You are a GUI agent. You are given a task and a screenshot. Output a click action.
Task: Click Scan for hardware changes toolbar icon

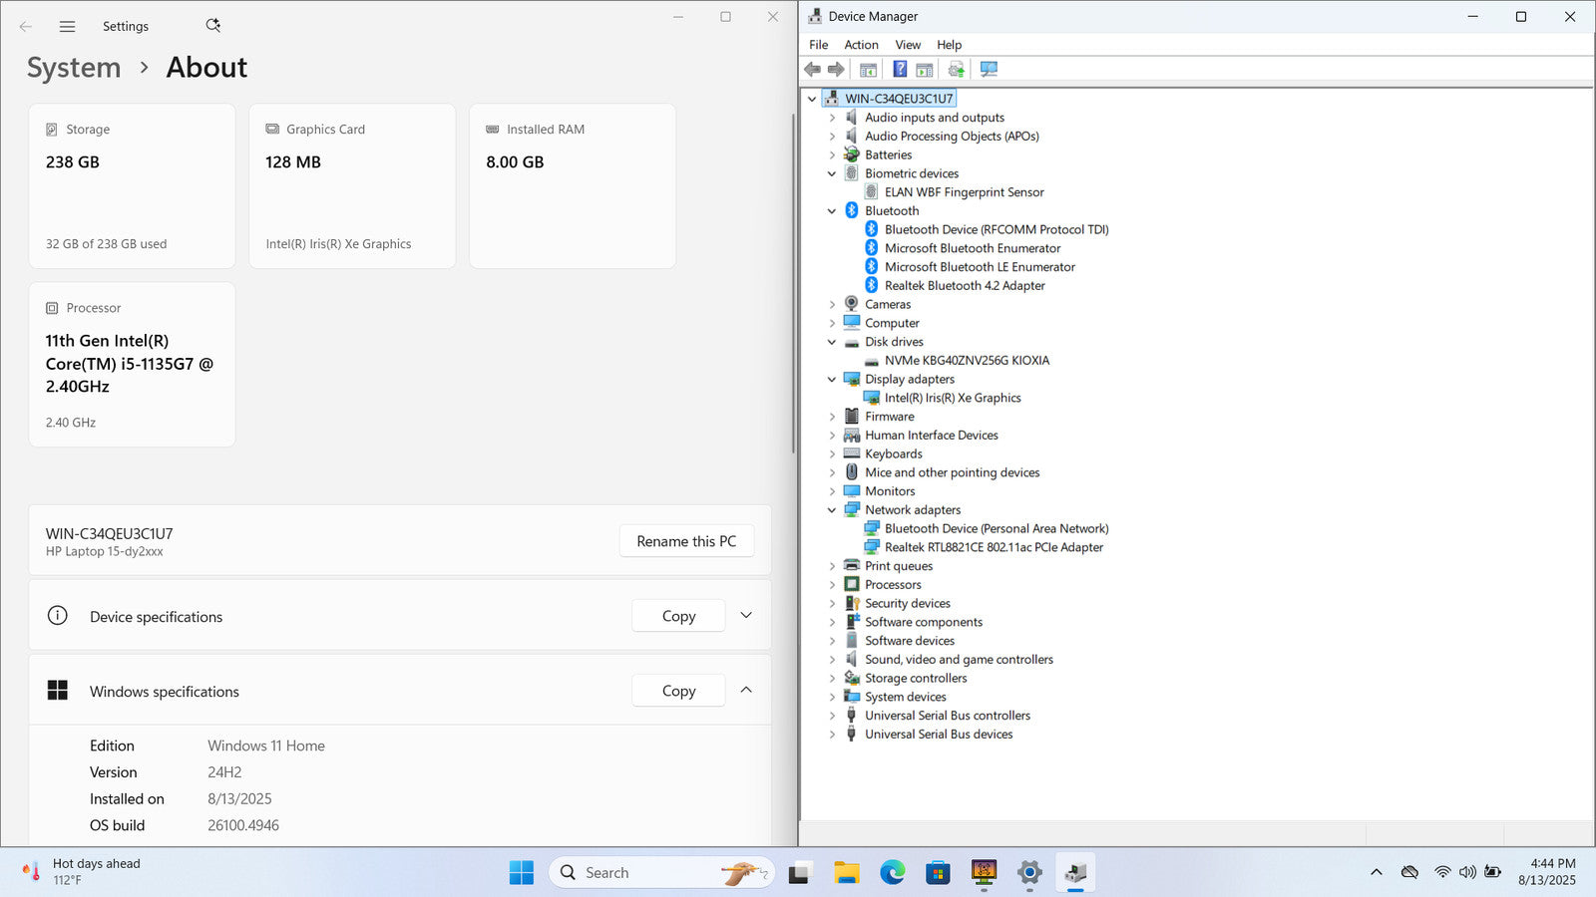point(989,69)
